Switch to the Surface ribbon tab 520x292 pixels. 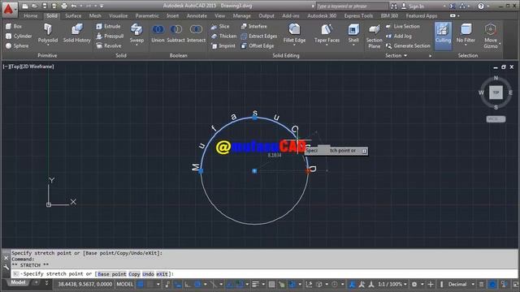click(73, 15)
